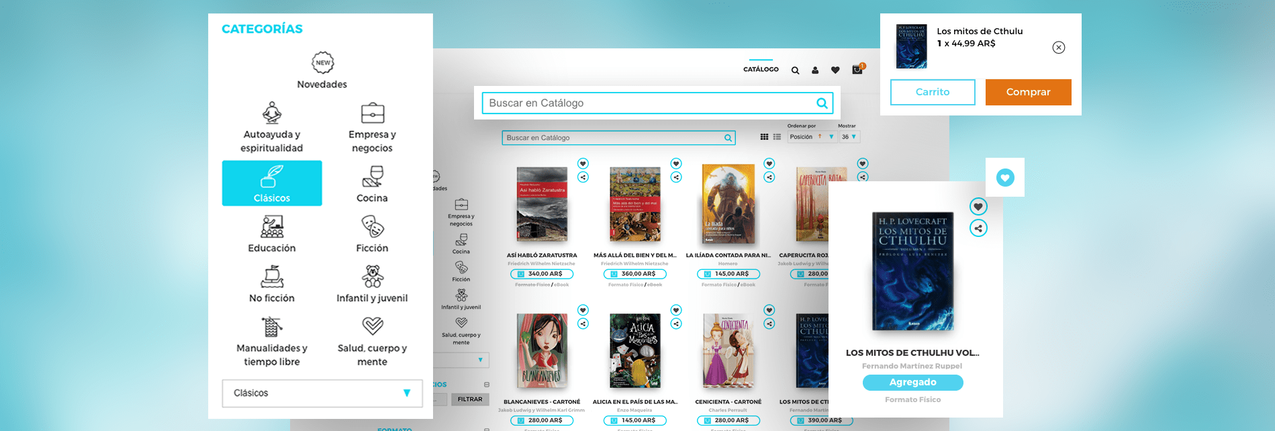Open the Así habló Zaratustra cover

click(542, 204)
